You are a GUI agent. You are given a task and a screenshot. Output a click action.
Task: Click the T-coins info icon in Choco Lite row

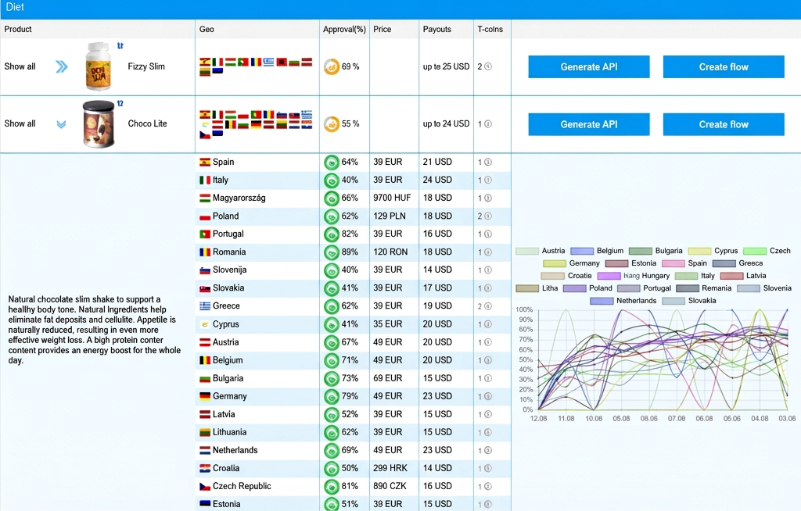point(488,123)
